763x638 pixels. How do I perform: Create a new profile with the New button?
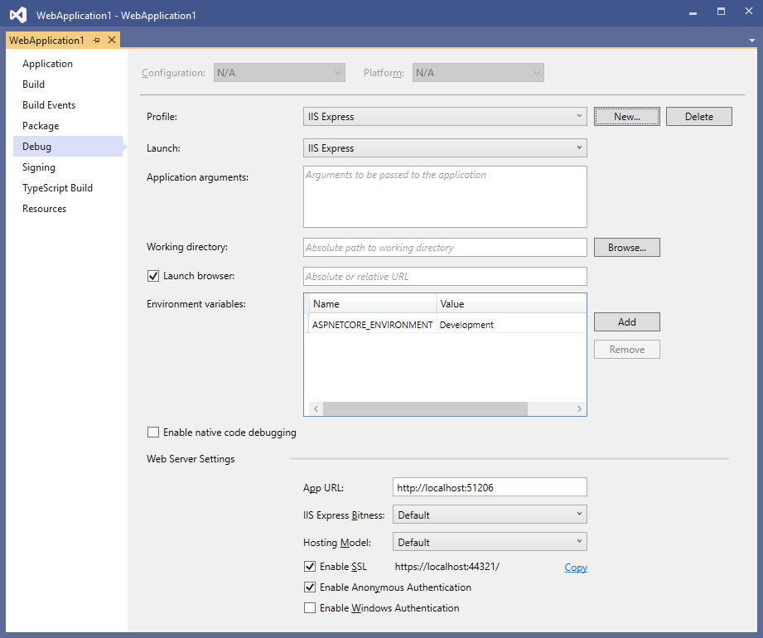[x=626, y=116]
